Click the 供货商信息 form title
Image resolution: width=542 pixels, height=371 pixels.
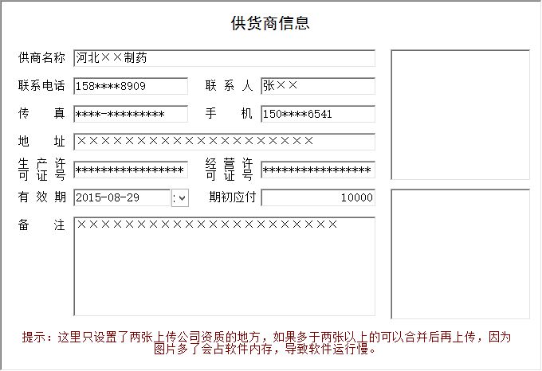click(x=270, y=23)
